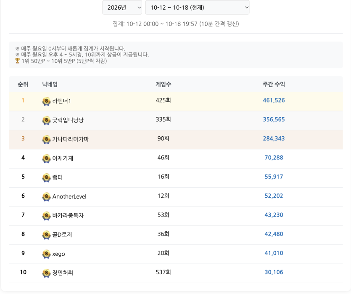The width and height of the screenshot is (351, 294).
Task: Select nickname 골D로저
Action: (62, 235)
